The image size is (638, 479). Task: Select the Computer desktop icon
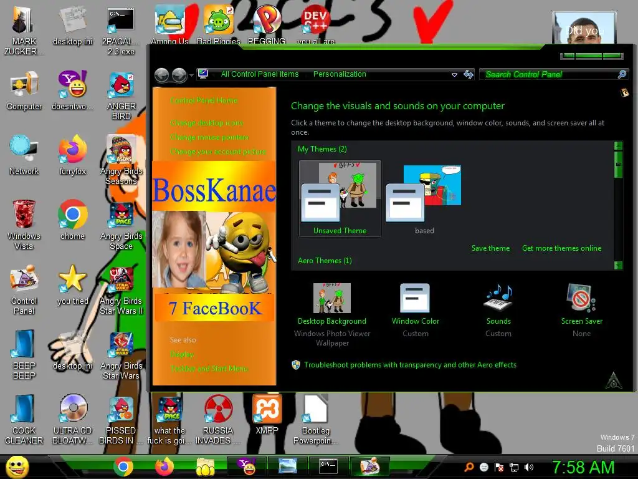[24, 90]
